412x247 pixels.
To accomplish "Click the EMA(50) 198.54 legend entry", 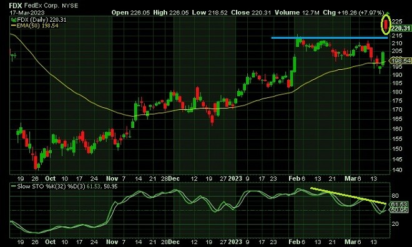I will click(x=37, y=26).
